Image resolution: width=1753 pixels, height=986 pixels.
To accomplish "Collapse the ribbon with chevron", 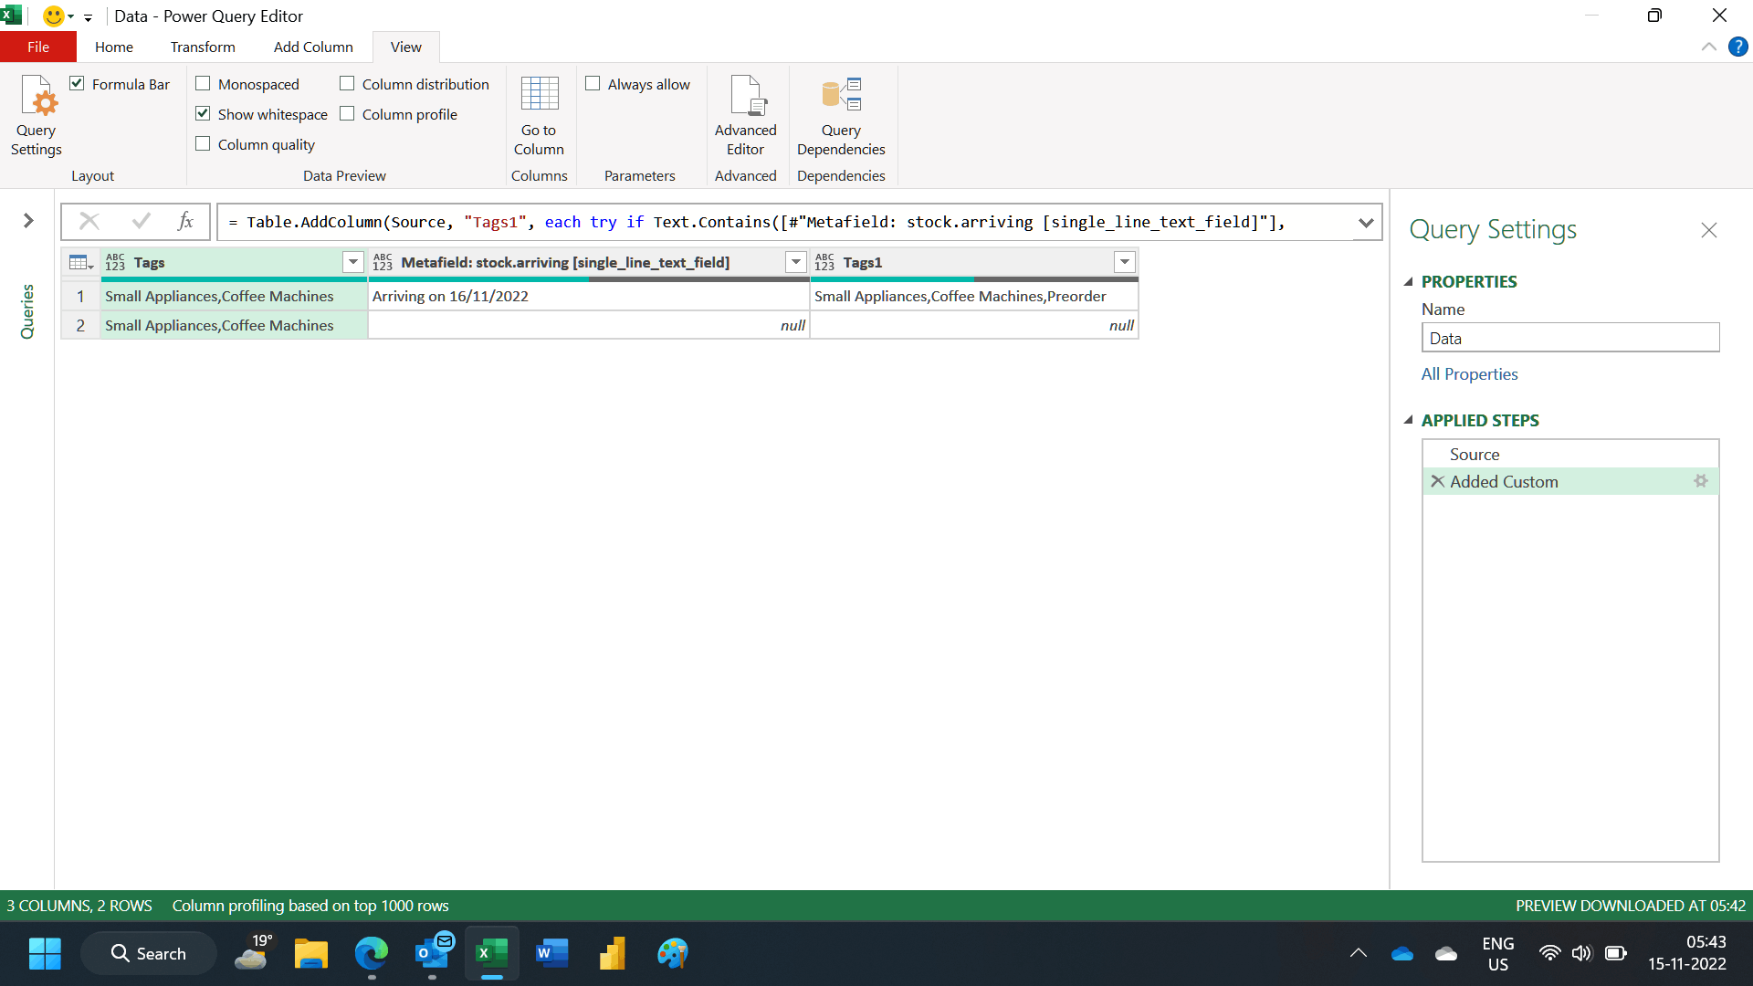I will tap(1708, 47).
